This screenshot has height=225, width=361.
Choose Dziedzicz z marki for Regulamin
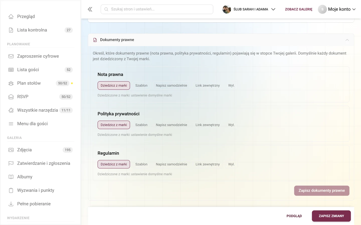[x=114, y=164]
